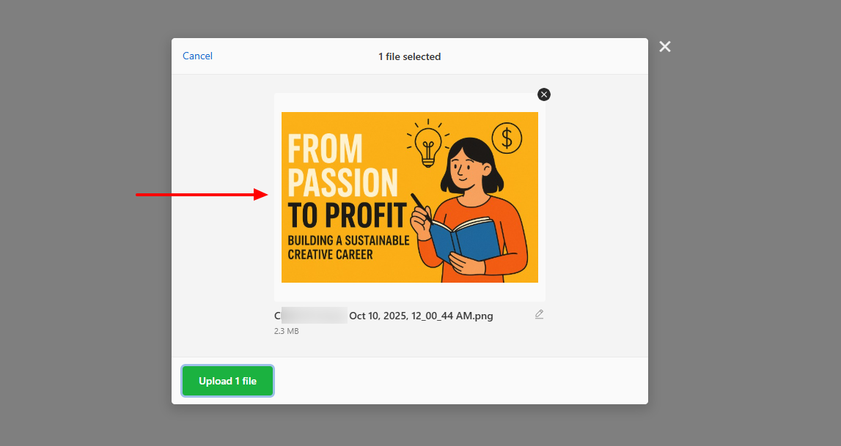Click the "Building a Sustainable Creative Career" subtitle
The height and width of the screenshot is (446, 841).
pyautogui.click(x=348, y=248)
